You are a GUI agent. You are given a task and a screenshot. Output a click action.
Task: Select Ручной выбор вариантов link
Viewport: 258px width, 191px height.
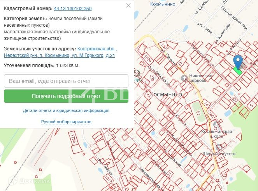(x=66, y=122)
